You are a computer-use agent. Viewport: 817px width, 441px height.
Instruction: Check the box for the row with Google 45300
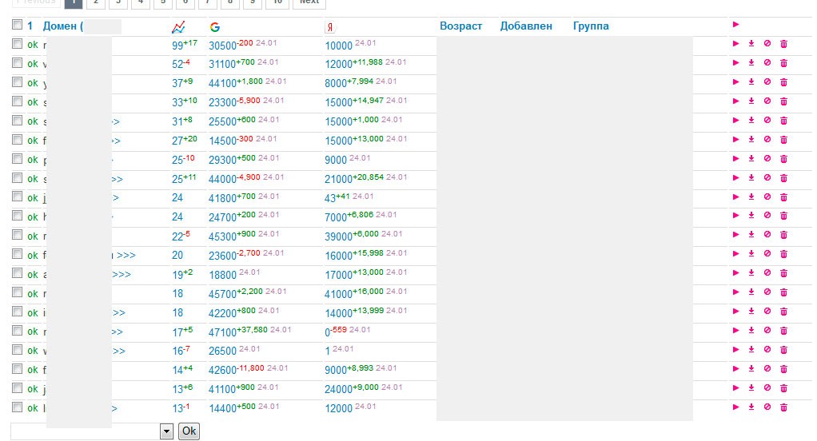click(18, 235)
